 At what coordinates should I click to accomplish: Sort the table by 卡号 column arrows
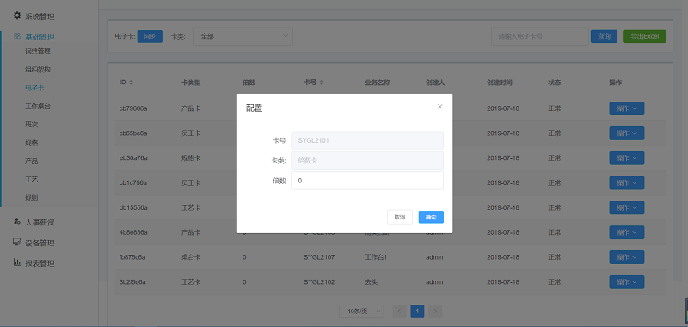[322, 83]
